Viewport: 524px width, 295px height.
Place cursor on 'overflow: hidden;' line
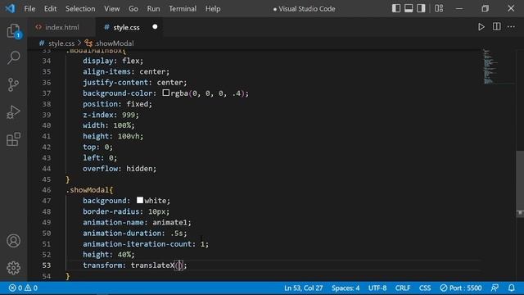point(120,169)
